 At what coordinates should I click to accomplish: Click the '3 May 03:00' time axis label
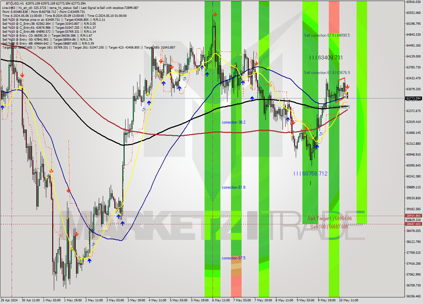tap(115, 300)
